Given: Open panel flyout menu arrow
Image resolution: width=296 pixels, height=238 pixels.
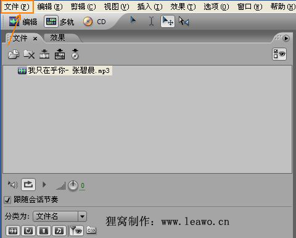Looking at the screenshot, I should (x=286, y=38).
